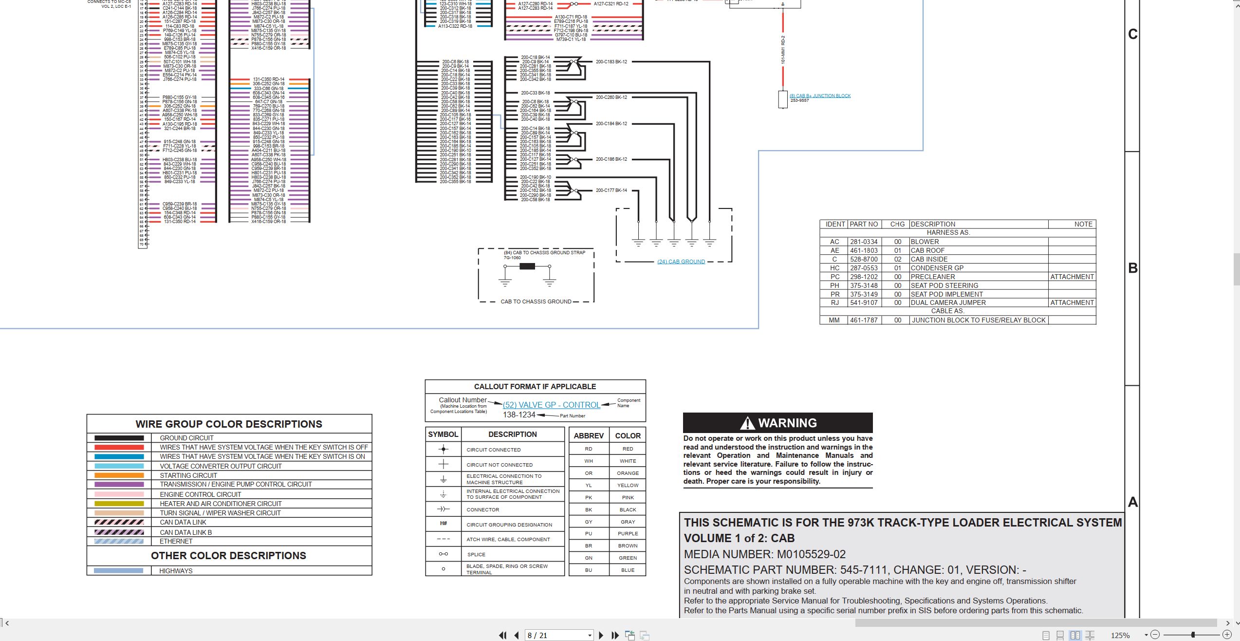Click the PU PURPLE abbreviation row
Viewport: 1240px width, 641px height.
point(608,533)
